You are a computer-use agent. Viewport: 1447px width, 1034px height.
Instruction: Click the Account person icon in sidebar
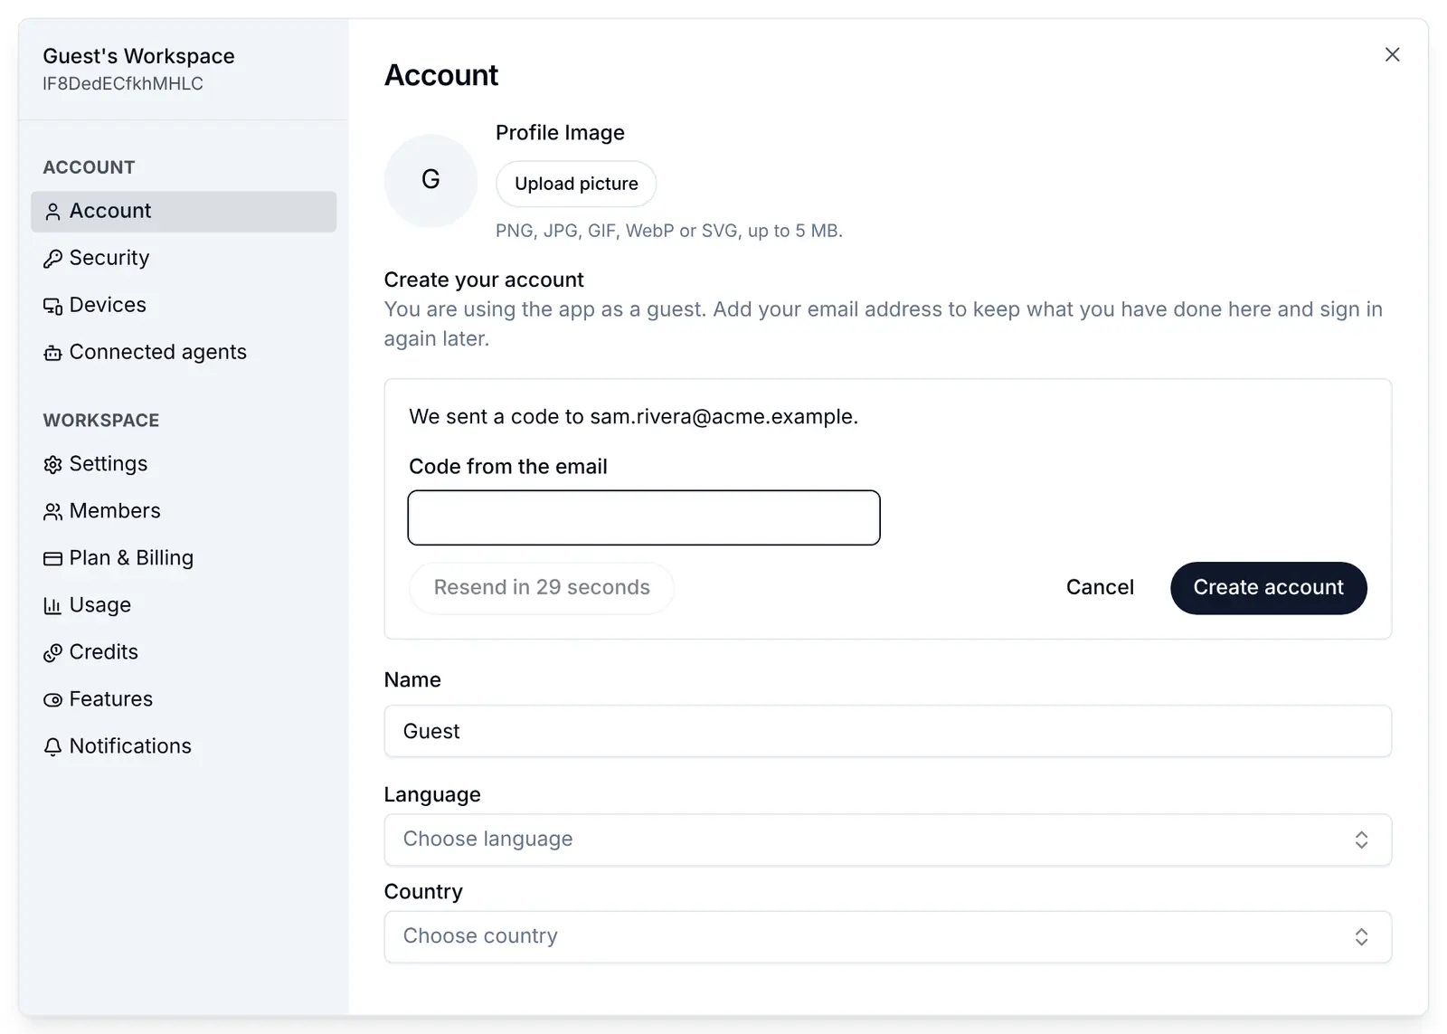52,212
